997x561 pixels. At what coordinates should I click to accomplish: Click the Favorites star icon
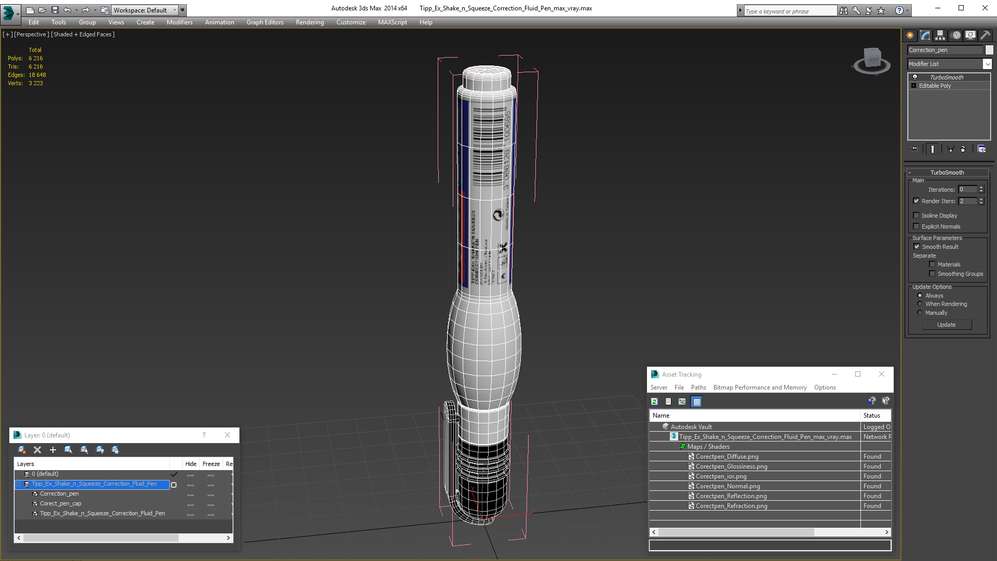point(881,10)
